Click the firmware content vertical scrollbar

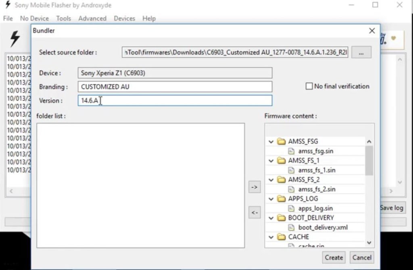tap(369, 161)
